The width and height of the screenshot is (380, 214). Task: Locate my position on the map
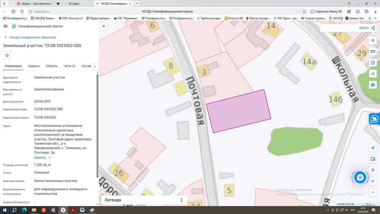tap(373, 148)
